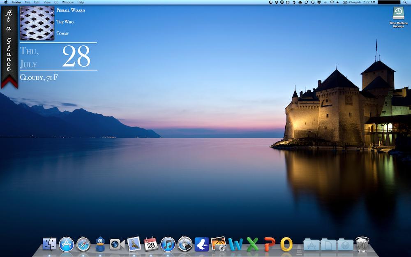Open the Go menu
The height and width of the screenshot is (257, 411).
tap(56, 2)
